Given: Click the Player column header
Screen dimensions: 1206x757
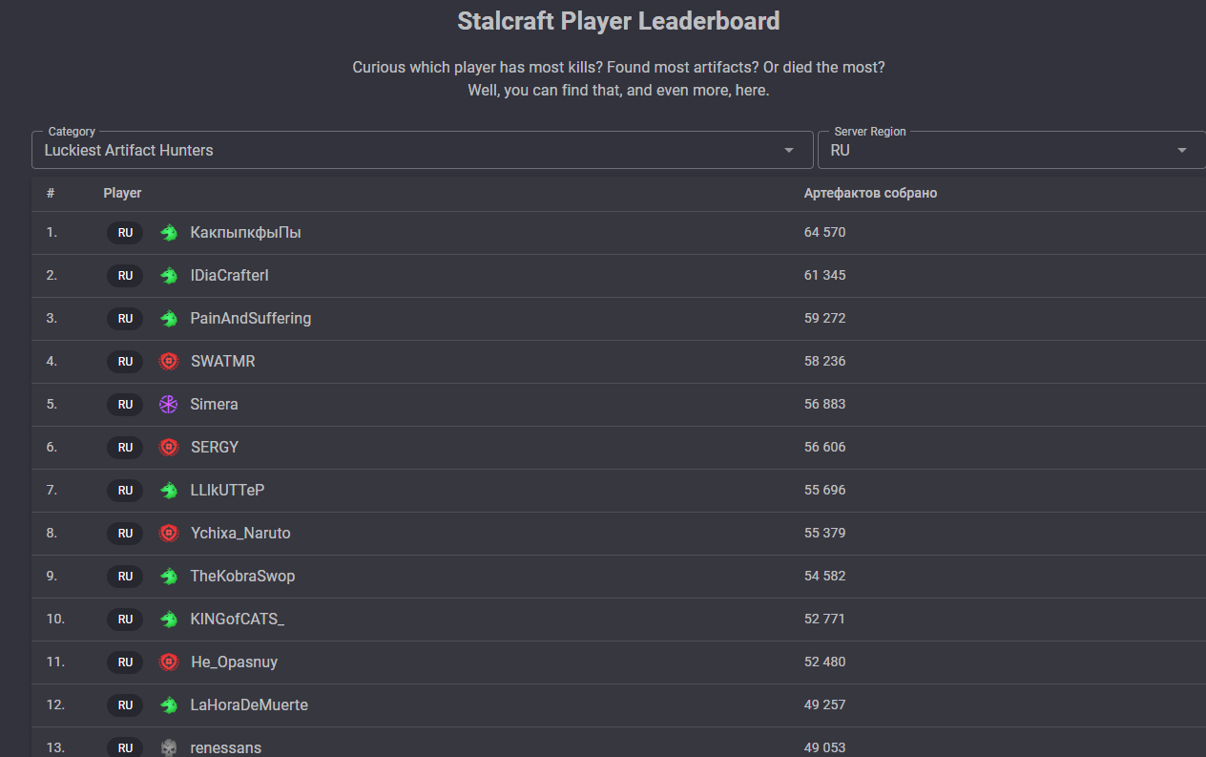Looking at the screenshot, I should coord(122,193).
